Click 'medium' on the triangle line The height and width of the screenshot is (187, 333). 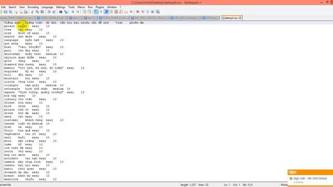[51, 85]
